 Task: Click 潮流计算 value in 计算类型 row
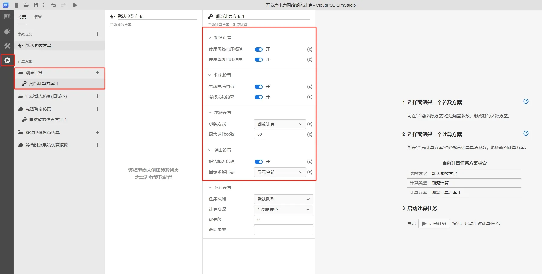coord(440,183)
